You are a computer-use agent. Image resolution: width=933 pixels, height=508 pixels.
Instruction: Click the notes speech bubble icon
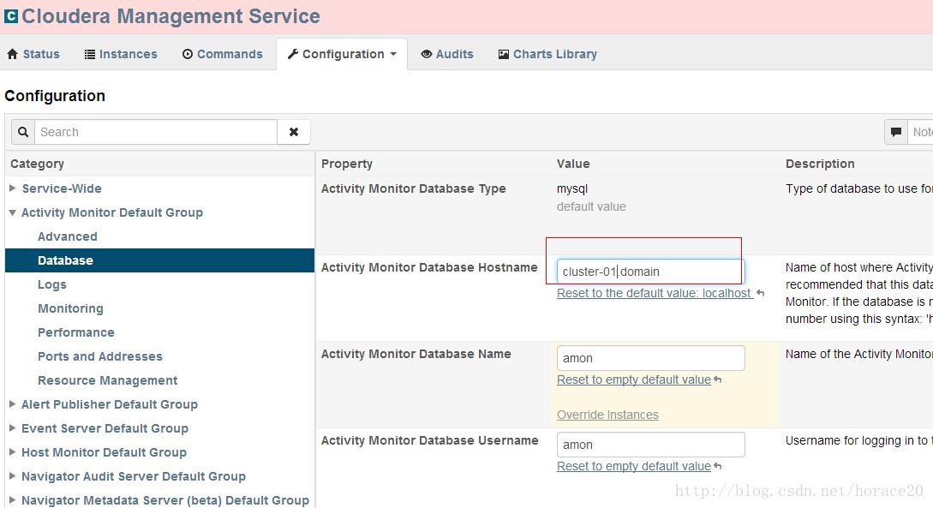(x=896, y=132)
